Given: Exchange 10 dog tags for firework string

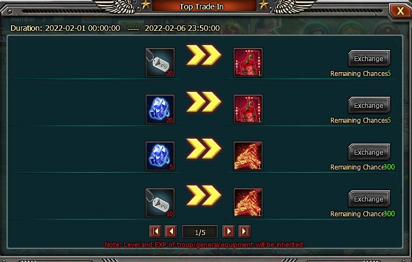Looking at the screenshot, I should 369,199.
